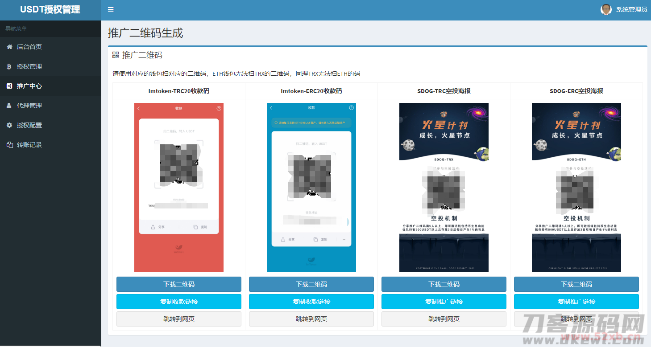
Task: Click the gear icon beside 授权配置
Action: coord(9,125)
